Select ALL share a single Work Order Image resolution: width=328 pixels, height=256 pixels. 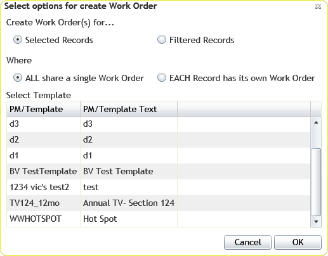(18, 77)
